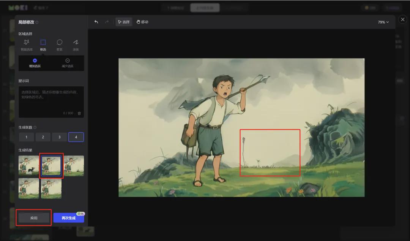This screenshot has width=410, height=241.
Task: Switch to 减少选区 reduce-selection mode
Action: tap(68, 62)
